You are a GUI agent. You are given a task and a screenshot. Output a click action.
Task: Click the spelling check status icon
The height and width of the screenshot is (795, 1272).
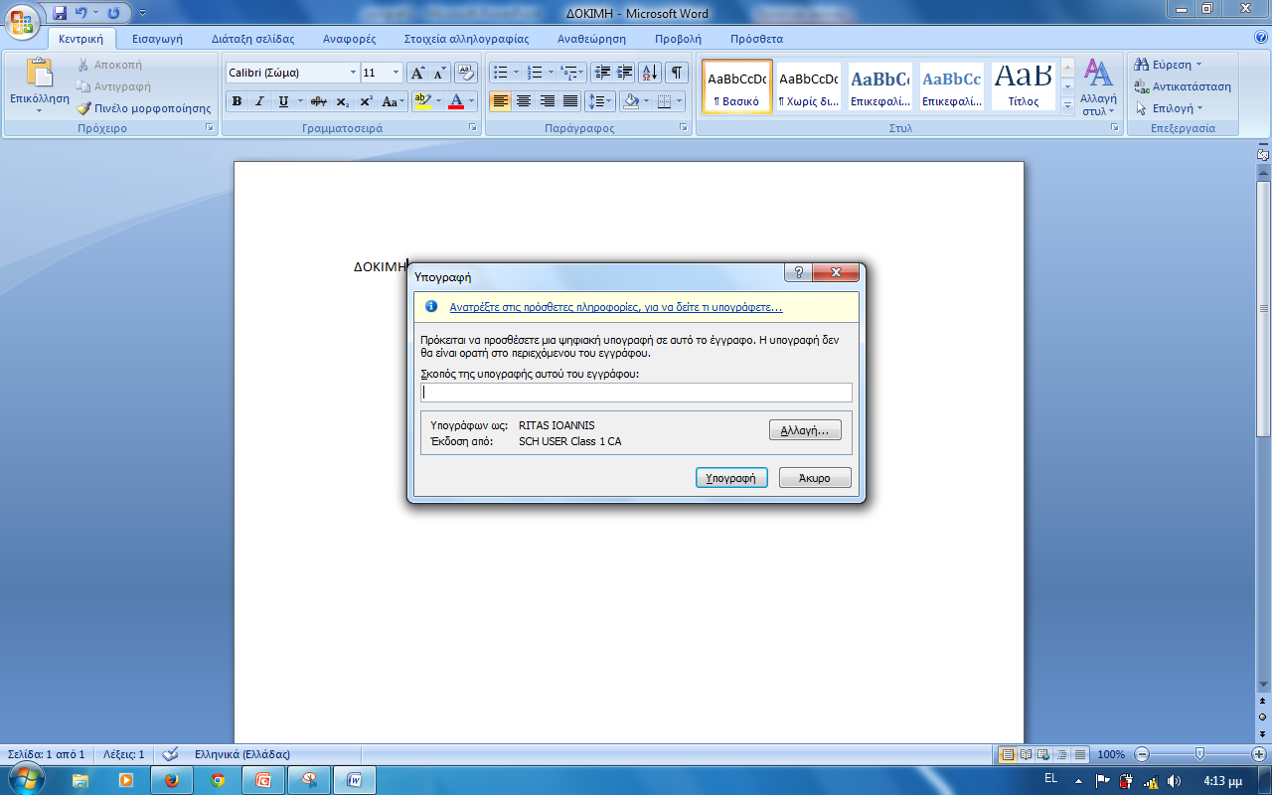[x=170, y=754]
